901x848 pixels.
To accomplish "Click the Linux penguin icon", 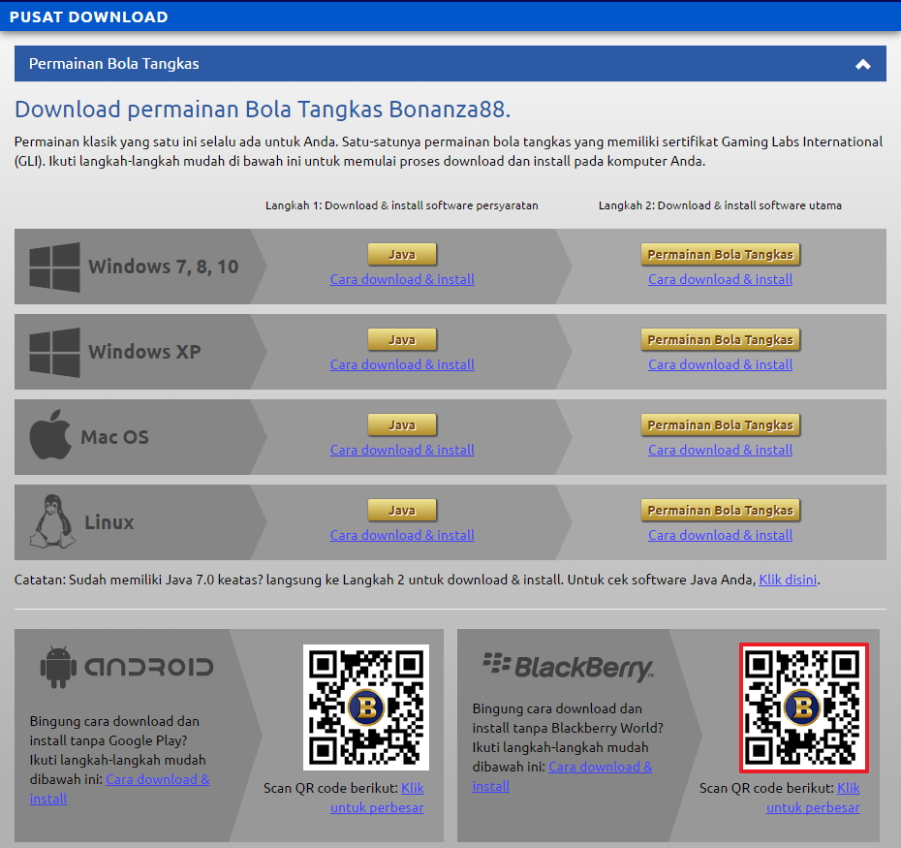I will click(x=52, y=522).
